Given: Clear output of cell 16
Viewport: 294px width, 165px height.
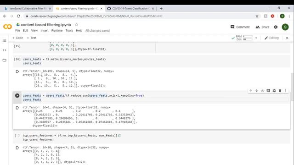Looking at the screenshot, I should [17, 71].
